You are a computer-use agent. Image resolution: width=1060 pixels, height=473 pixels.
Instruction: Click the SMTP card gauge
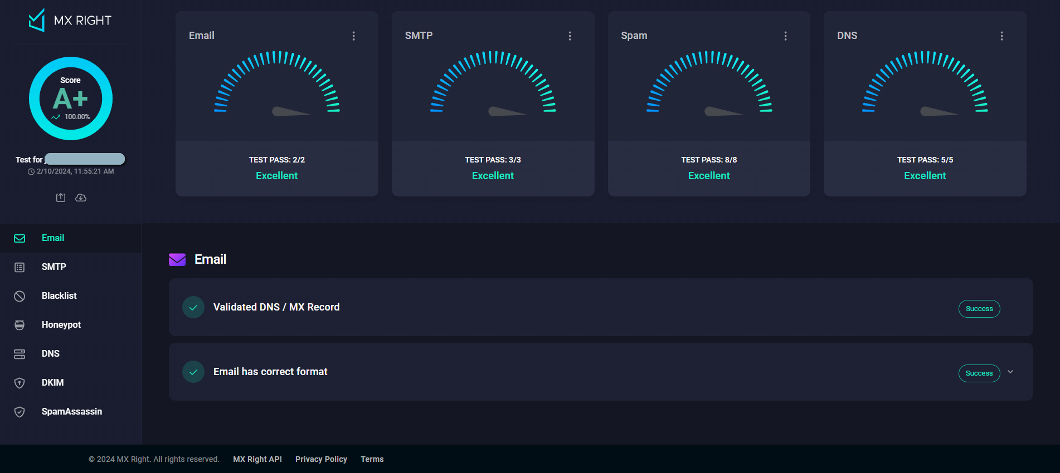pyautogui.click(x=493, y=82)
